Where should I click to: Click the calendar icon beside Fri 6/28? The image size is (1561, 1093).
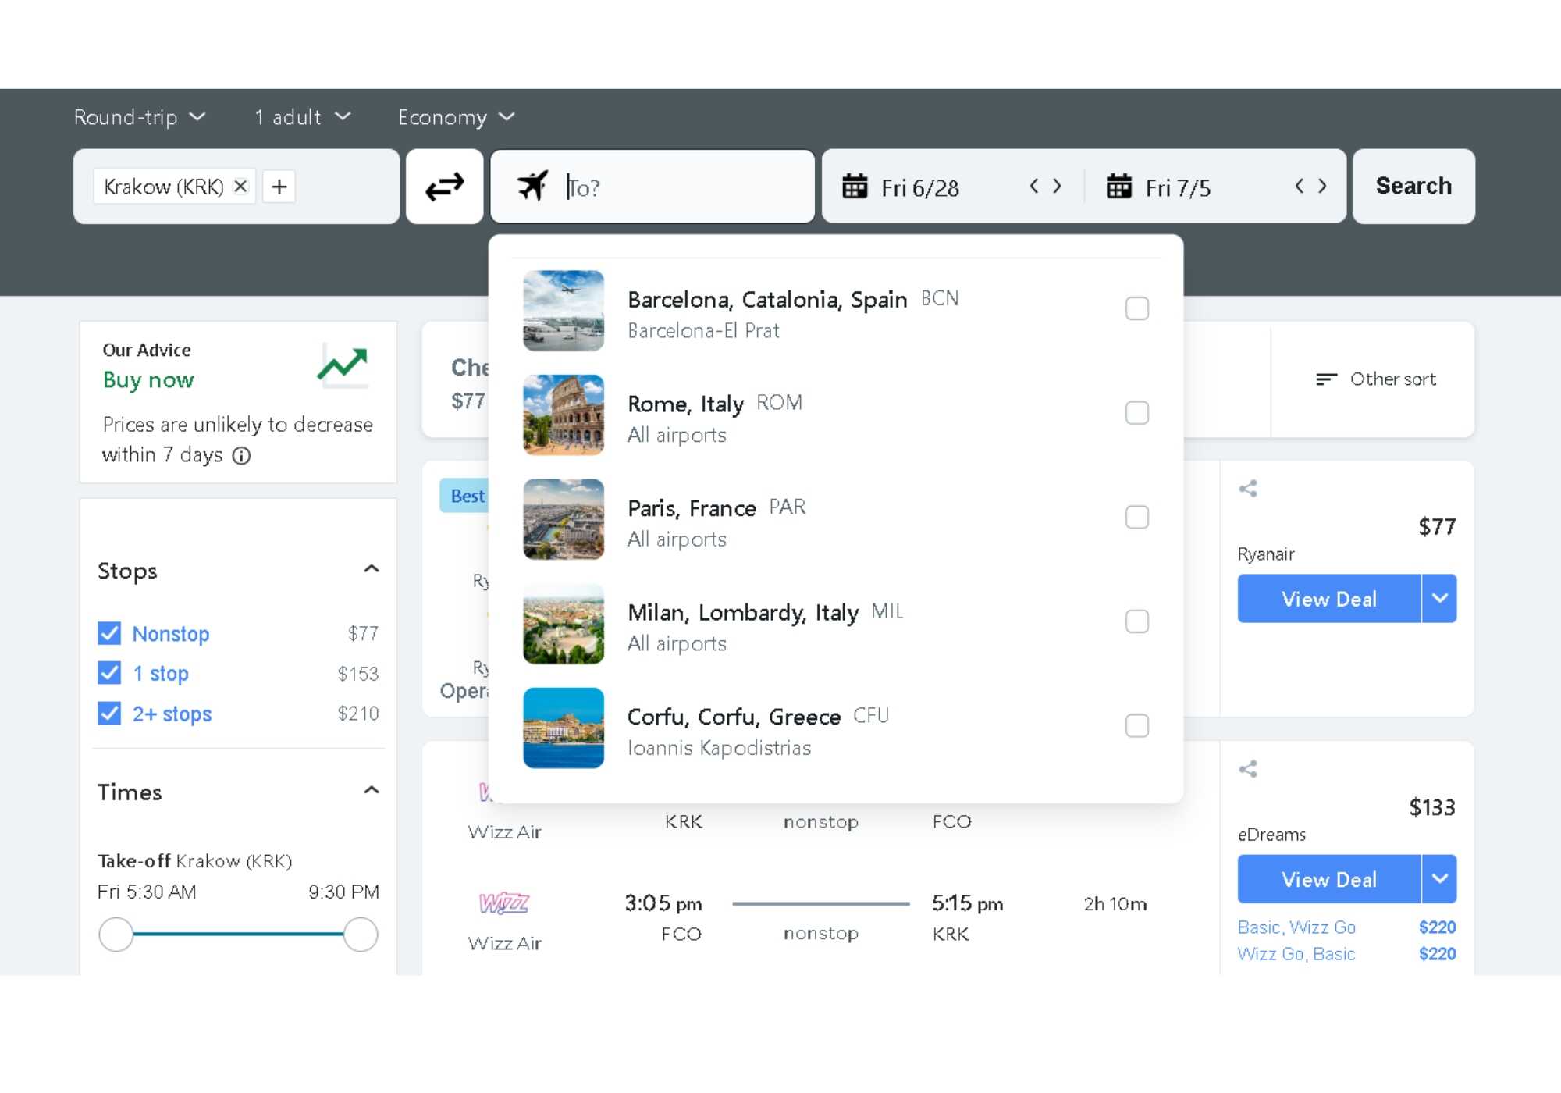pos(855,187)
